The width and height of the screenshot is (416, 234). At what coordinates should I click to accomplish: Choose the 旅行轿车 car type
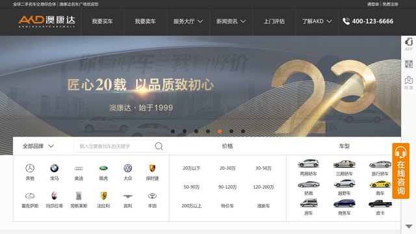pos(380,168)
